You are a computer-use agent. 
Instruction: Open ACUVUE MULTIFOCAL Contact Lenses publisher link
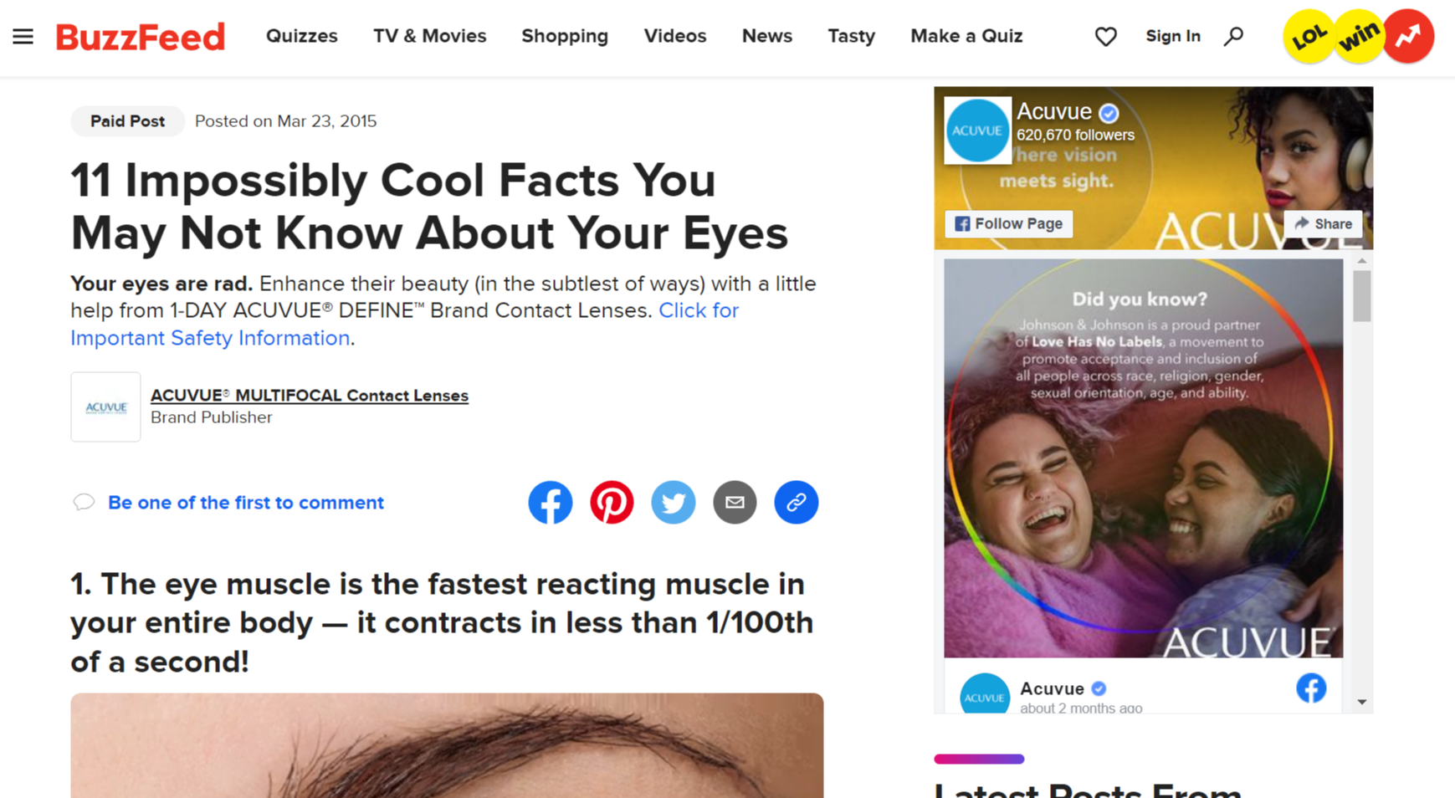click(x=309, y=396)
